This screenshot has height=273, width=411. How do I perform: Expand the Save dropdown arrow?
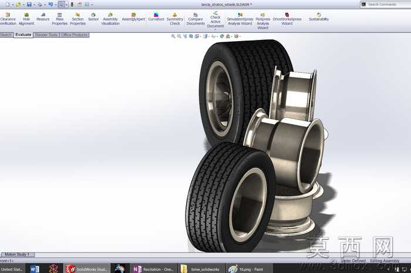click(x=34, y=5)
